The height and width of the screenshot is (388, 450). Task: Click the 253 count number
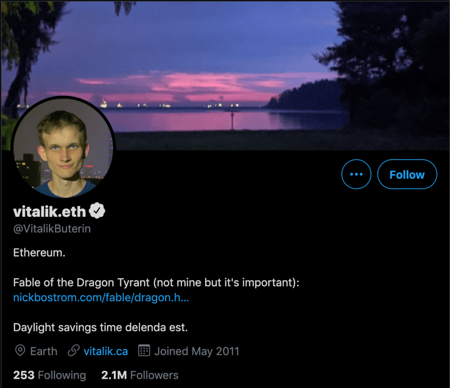coord(24,375)
